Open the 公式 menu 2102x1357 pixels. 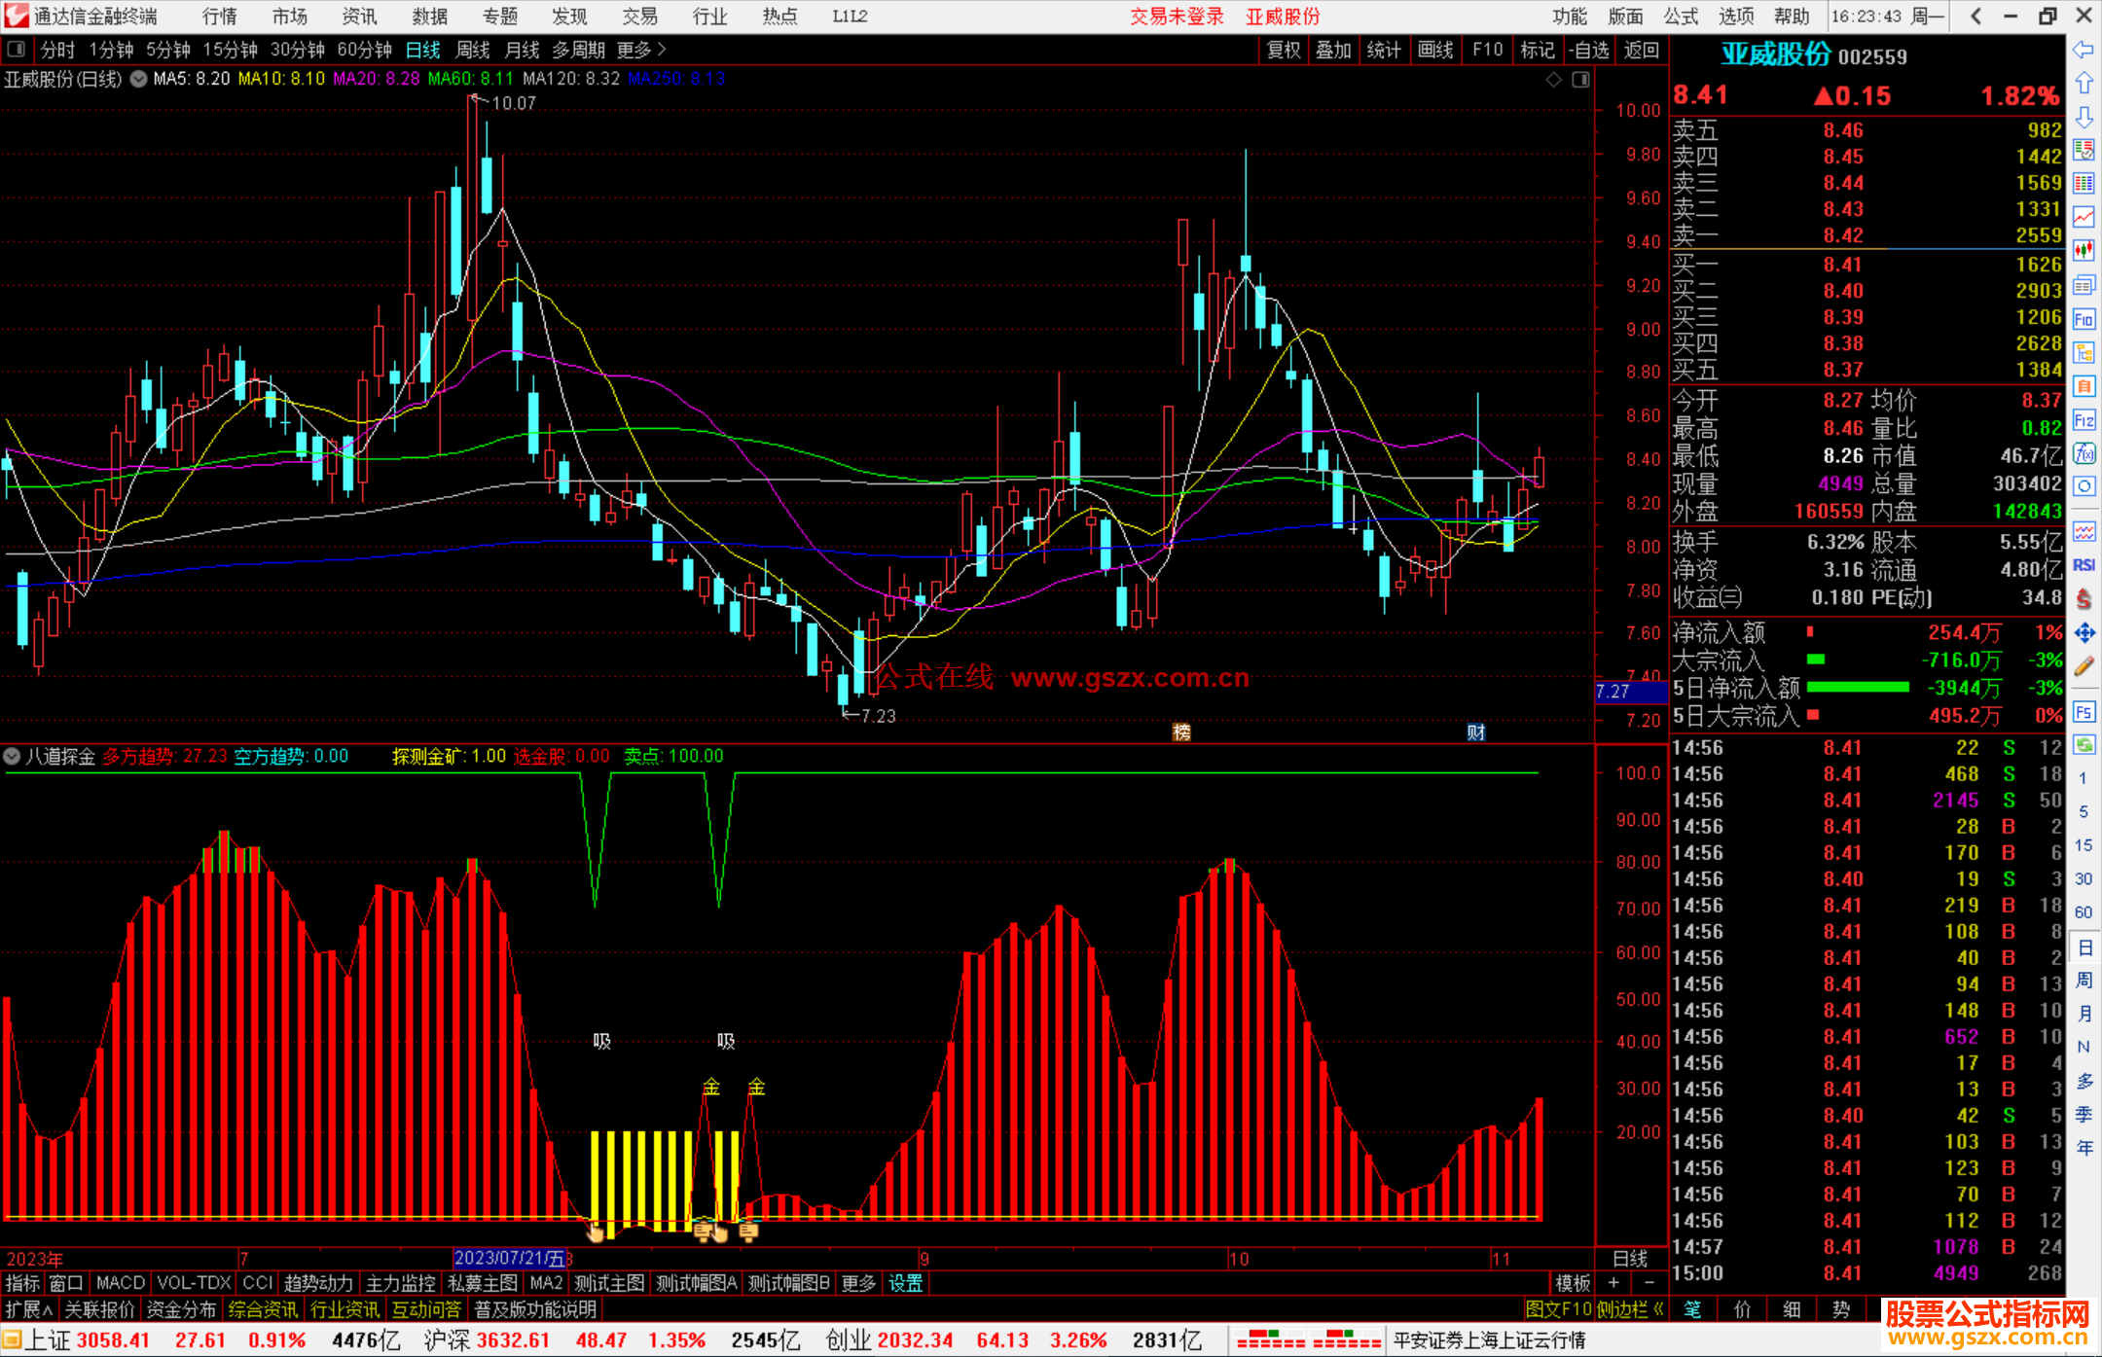[1681, 17]
